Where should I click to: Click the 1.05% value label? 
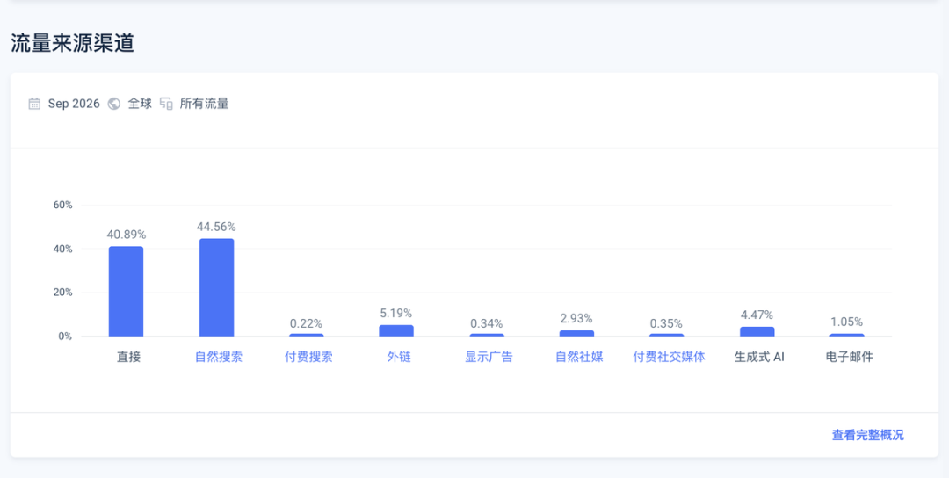[x=847, y=322]
